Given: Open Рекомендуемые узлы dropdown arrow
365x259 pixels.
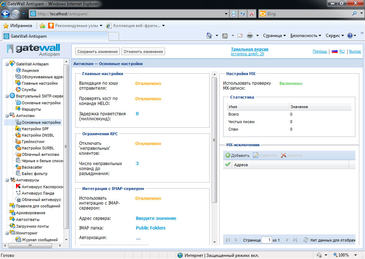Looking at the screenshot, I should [x=101, y=26].
